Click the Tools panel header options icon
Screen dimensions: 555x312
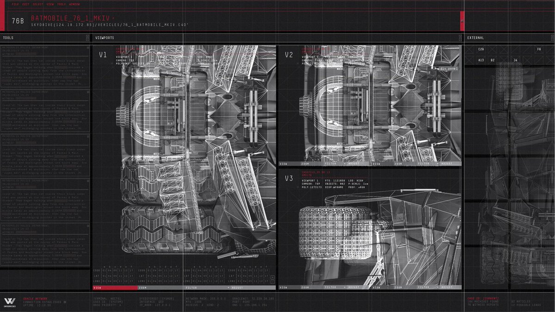[x=87, y=38]
